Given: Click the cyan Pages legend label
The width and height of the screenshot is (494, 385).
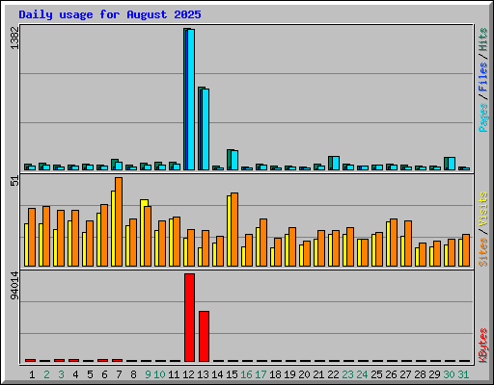Looking at the screenshot, I should pos(483,117).
